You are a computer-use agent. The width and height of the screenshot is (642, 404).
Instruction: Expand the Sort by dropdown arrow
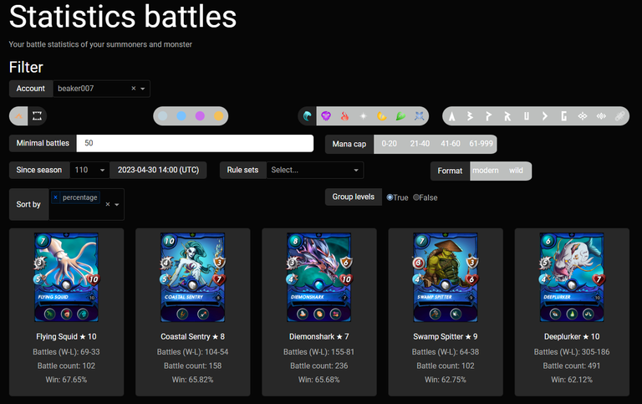click(x=117, y=204)
